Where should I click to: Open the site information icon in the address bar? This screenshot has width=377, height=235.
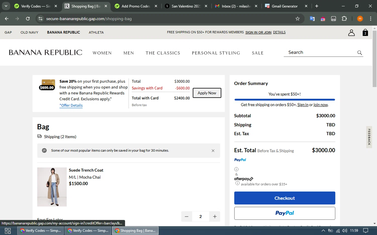[x=40, y=19]
